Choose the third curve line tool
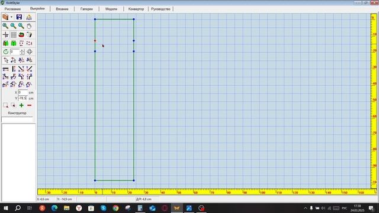 (x=21, y=77)
